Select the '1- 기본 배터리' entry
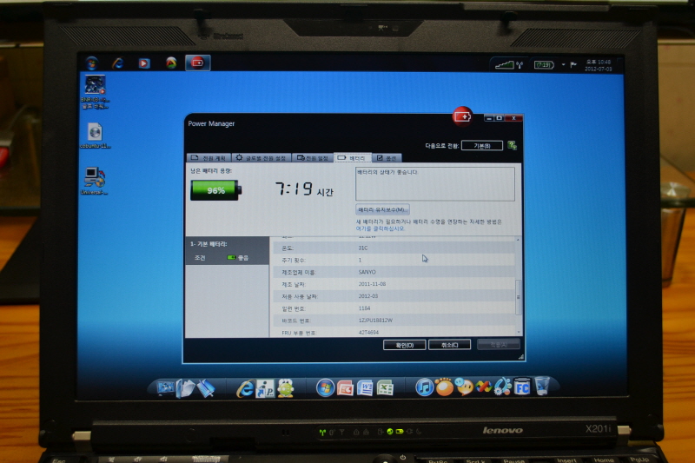The width and height of the screenshot is (695, 463). (x=228, y=245)
